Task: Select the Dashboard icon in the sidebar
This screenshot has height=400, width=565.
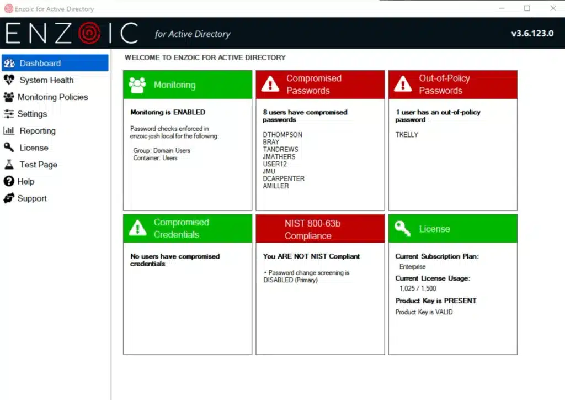Action: click(x=10, y=62)
